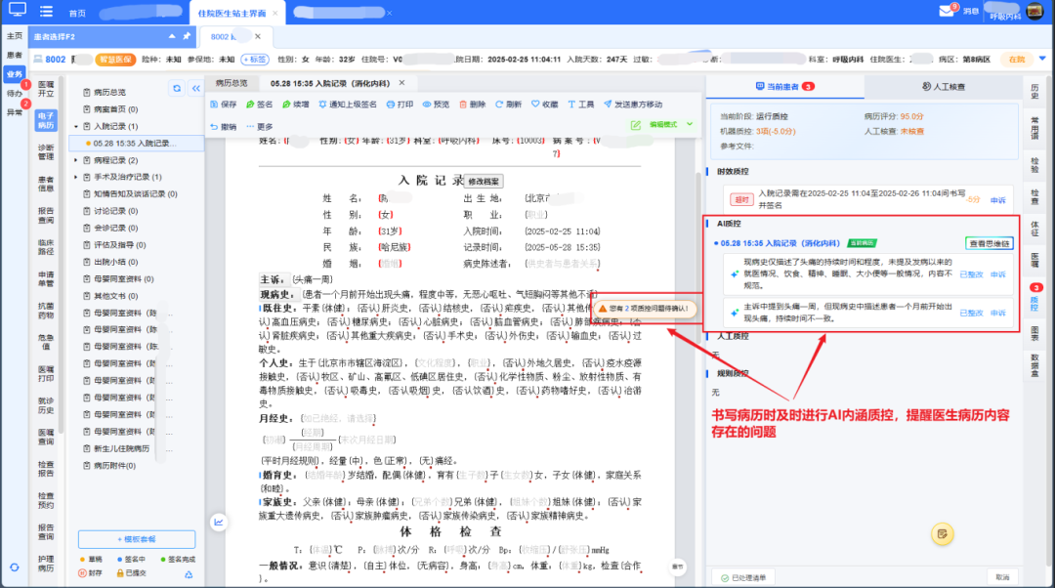
Task: Switch to the 人工核查 tab
Action: point(943,87)
